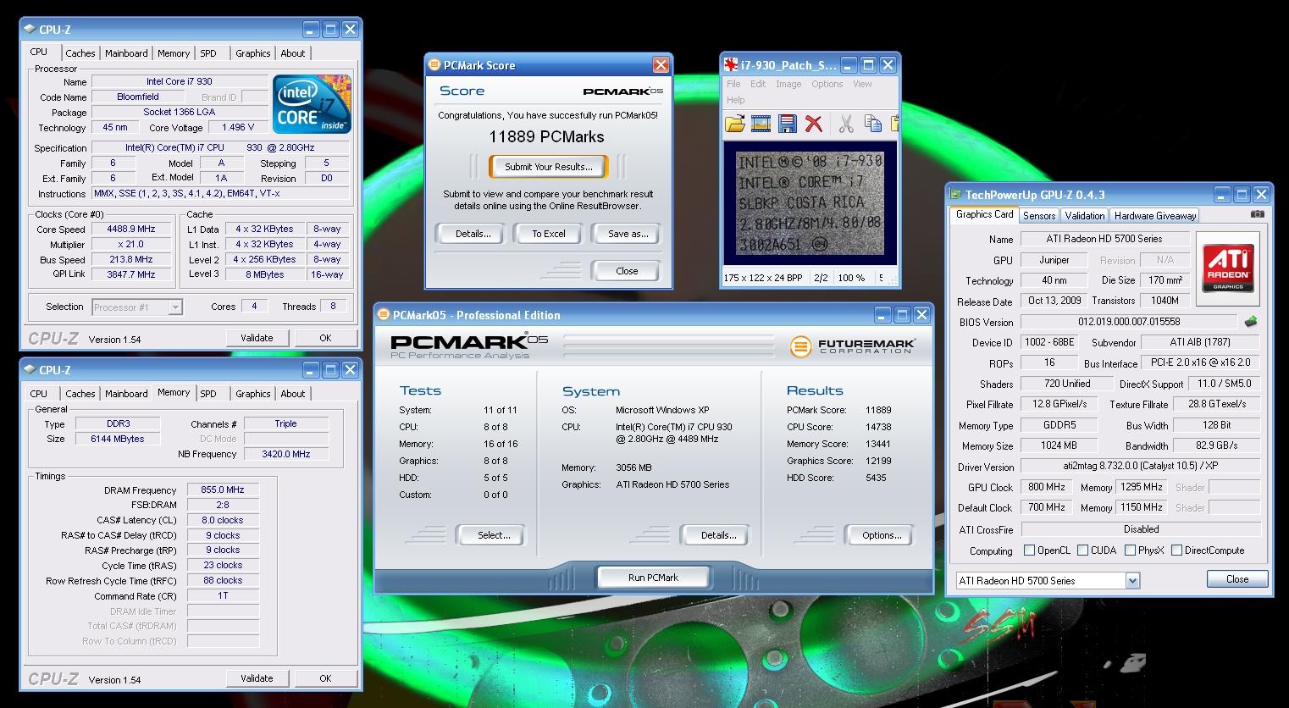Click OK in the bottom CPU-Z window

click(x=325, y=678)
